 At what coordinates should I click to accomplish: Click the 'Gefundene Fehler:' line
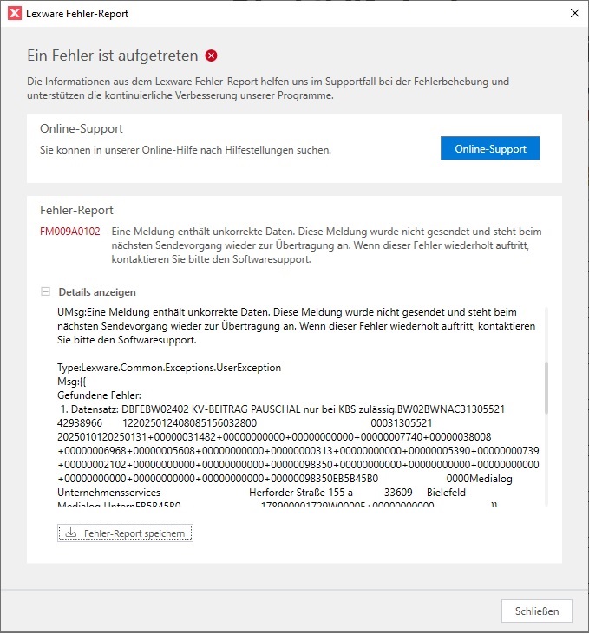click(x=99, y=395)
